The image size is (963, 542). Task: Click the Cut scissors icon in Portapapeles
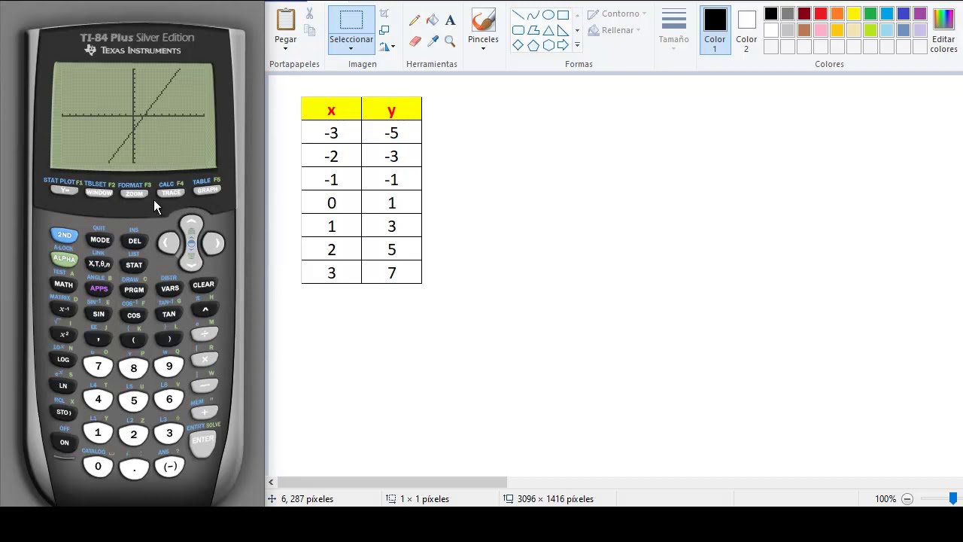pos(309,14)
